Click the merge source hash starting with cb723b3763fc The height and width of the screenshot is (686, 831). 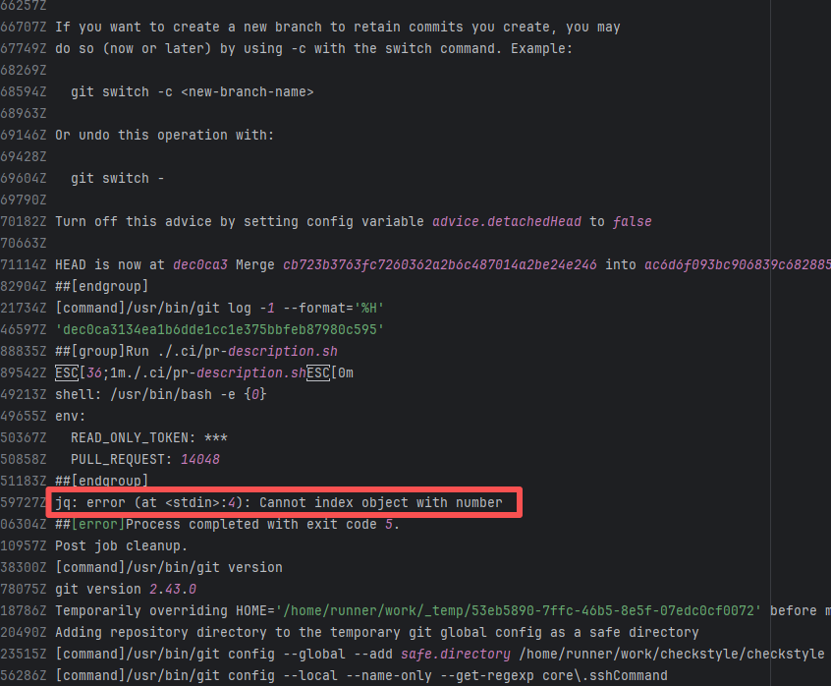(440, 264)
